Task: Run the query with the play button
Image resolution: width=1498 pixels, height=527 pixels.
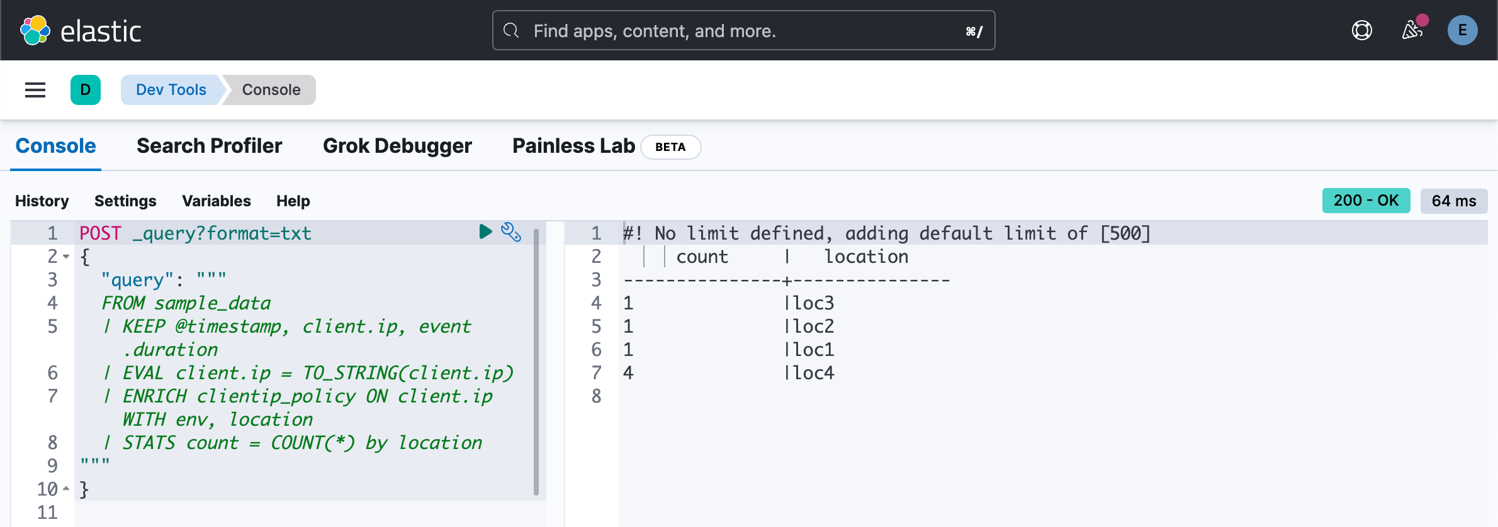Action: pyautogui.click(x=485, y=232)
